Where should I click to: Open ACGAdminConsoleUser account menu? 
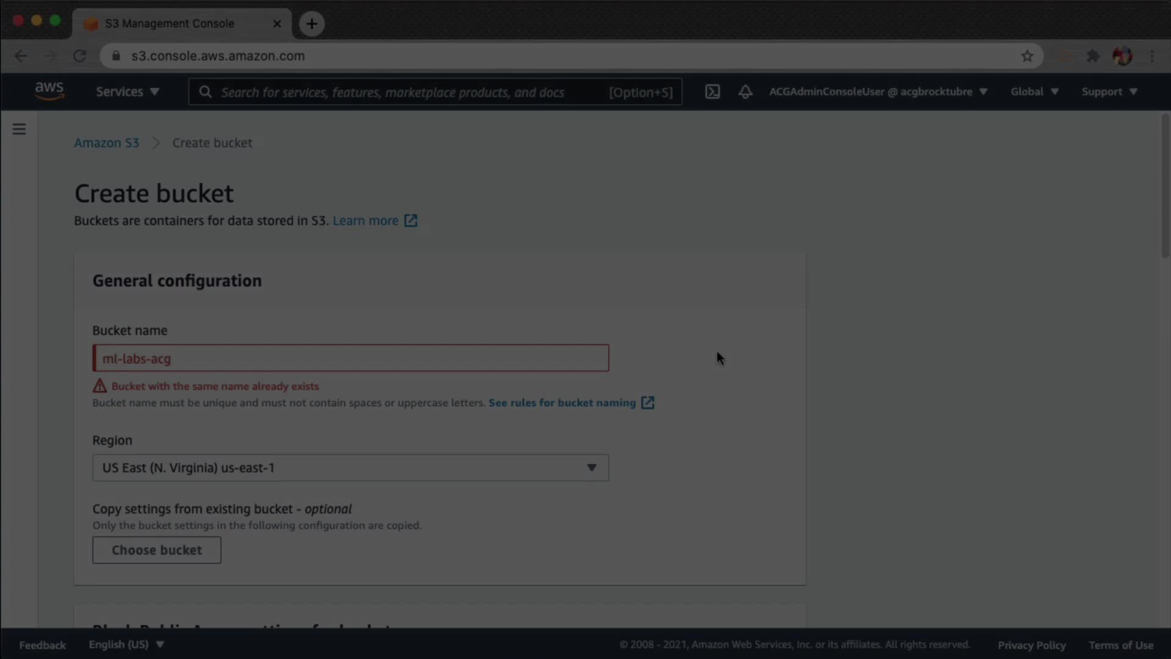878,92
